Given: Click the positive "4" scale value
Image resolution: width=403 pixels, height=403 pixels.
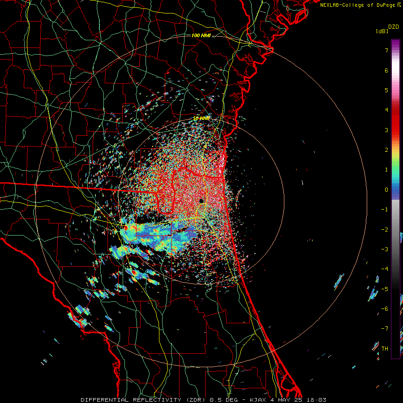Looking at the screenshot, I should (386, 110).
